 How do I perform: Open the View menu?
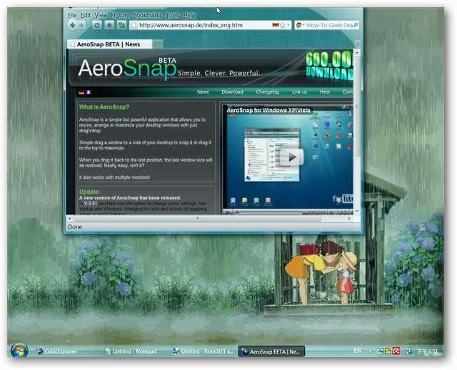pyautogui.click(x=101, y=15)
